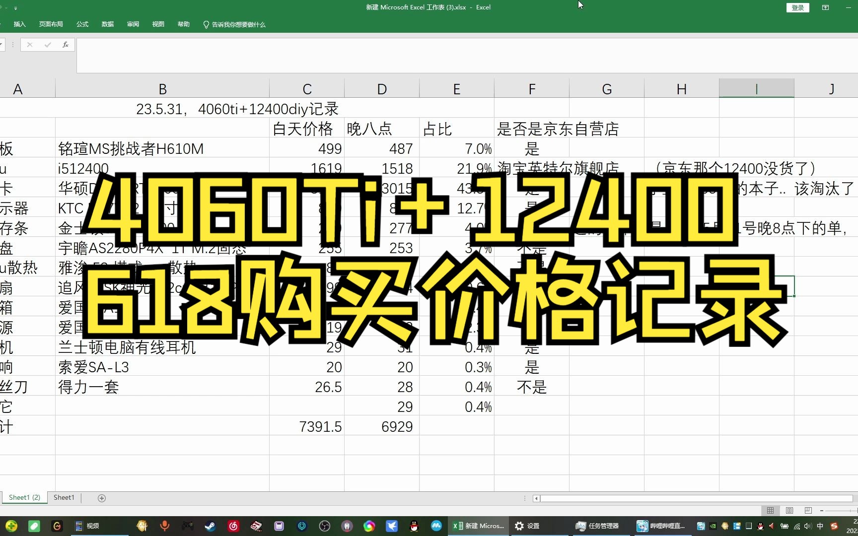
Task: Select cell with value 26.5
Action: tap(307, 387)
